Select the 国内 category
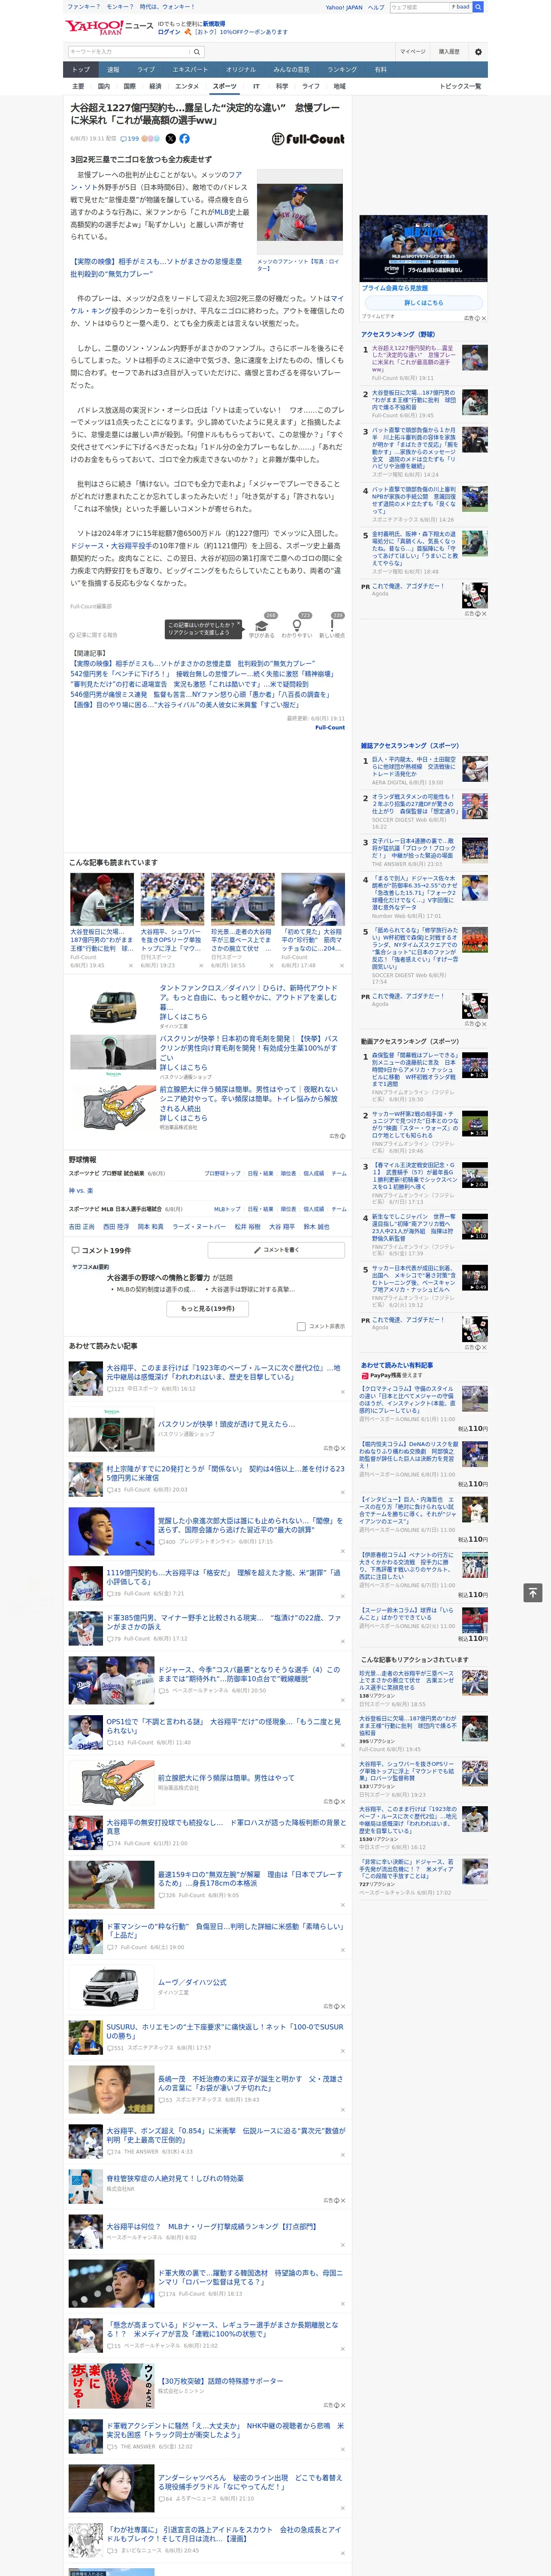 click(103, 86)
